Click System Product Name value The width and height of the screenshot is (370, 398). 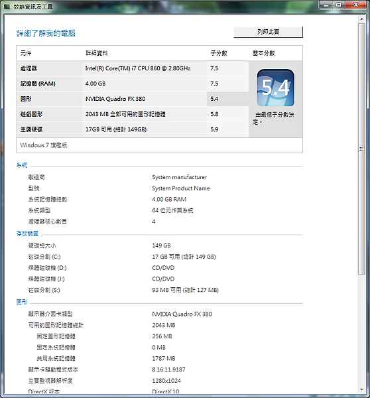coord(181,188)
